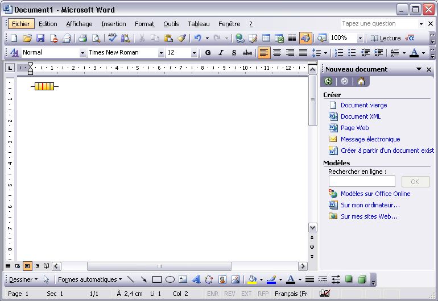Image resolution: width=438 pixels, height=301 pixels.
Task: Open the Style dropdown showing Normal
Action: click(x=82, y=53)
